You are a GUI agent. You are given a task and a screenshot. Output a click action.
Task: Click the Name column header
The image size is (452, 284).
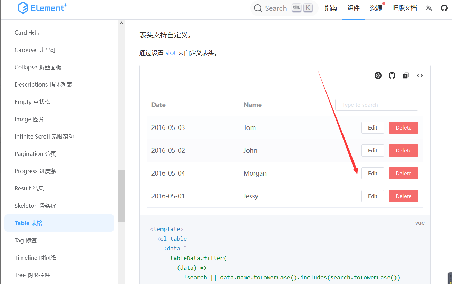pyautogui.click(x=253, y=105)
